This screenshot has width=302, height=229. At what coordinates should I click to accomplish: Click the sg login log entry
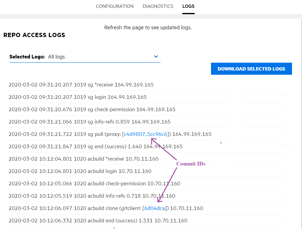77,97
